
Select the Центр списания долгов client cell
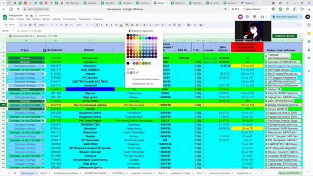[x=90, y=105]
